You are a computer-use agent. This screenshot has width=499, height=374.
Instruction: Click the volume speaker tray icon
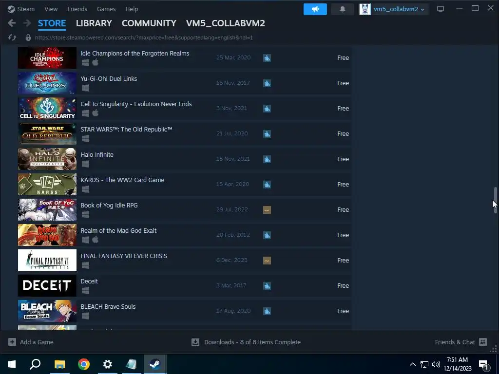click(436, 364)
